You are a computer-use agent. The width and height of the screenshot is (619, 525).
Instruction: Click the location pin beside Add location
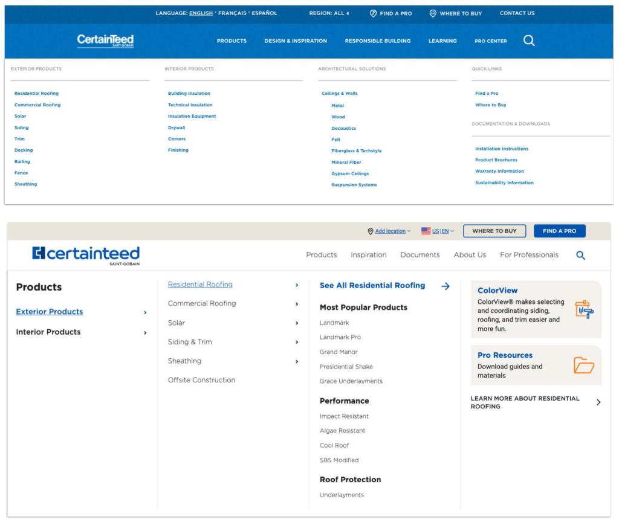point(371,231)
